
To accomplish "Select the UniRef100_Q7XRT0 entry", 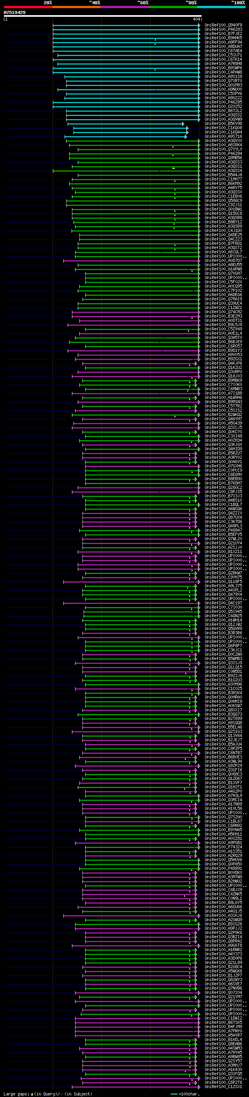I will pos(223,81).
